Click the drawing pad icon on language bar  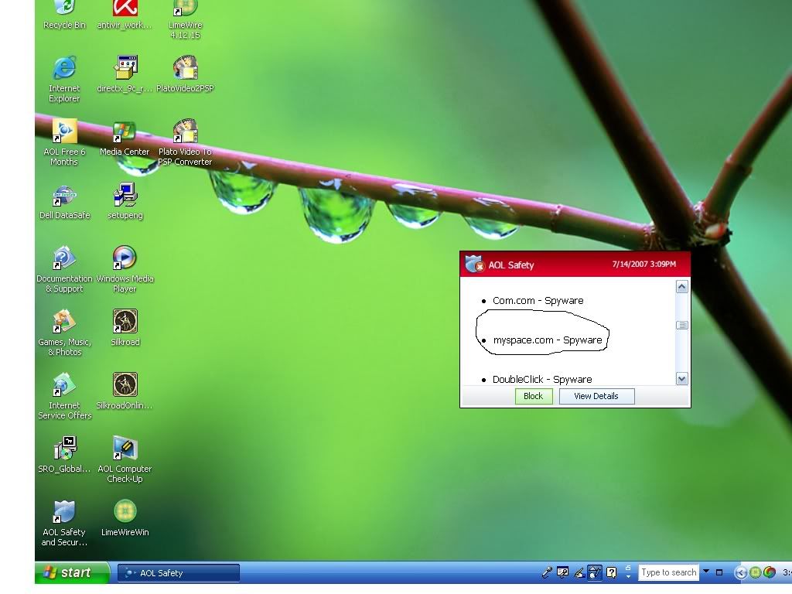[x=595, y=572]
